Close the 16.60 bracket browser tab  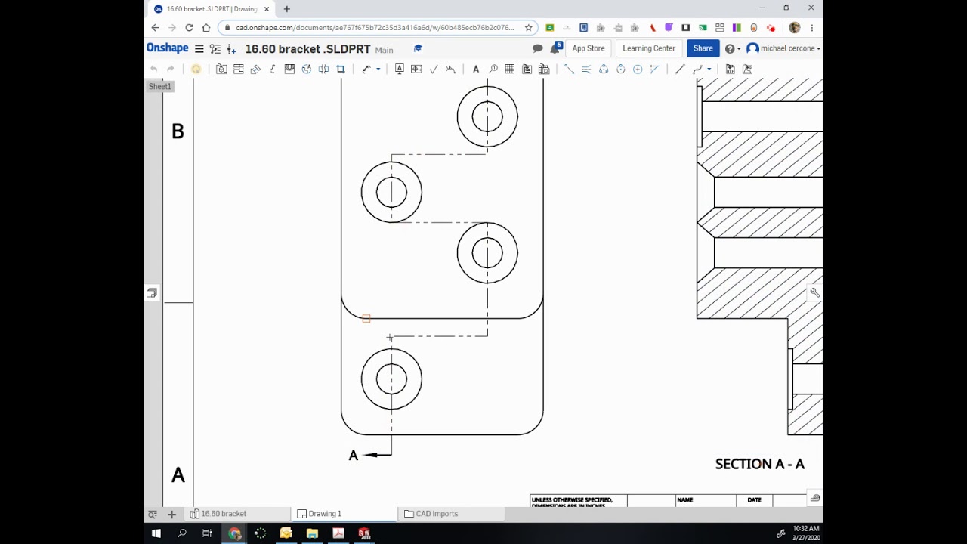[x=267, y=9]
